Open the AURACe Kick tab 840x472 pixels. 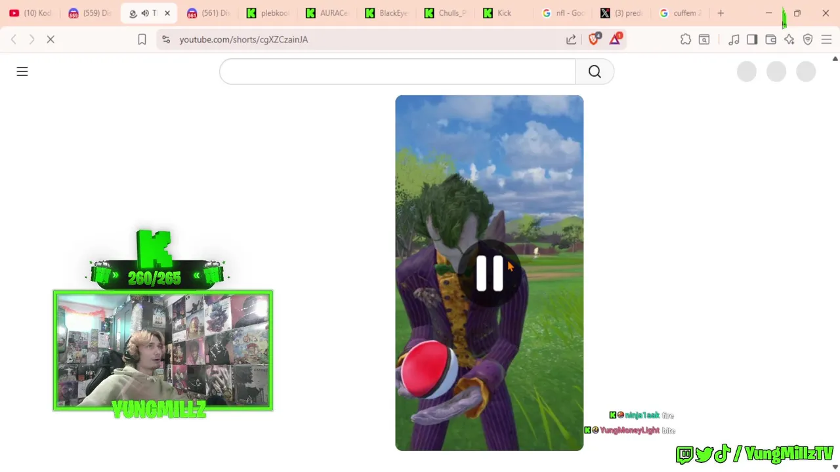coord(327,13)
